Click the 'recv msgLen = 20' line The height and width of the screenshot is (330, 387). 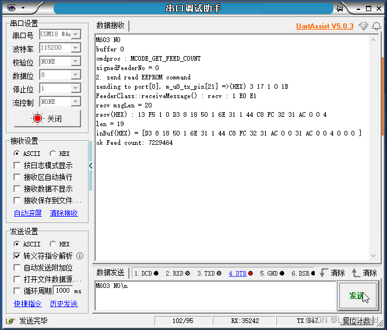124,105
